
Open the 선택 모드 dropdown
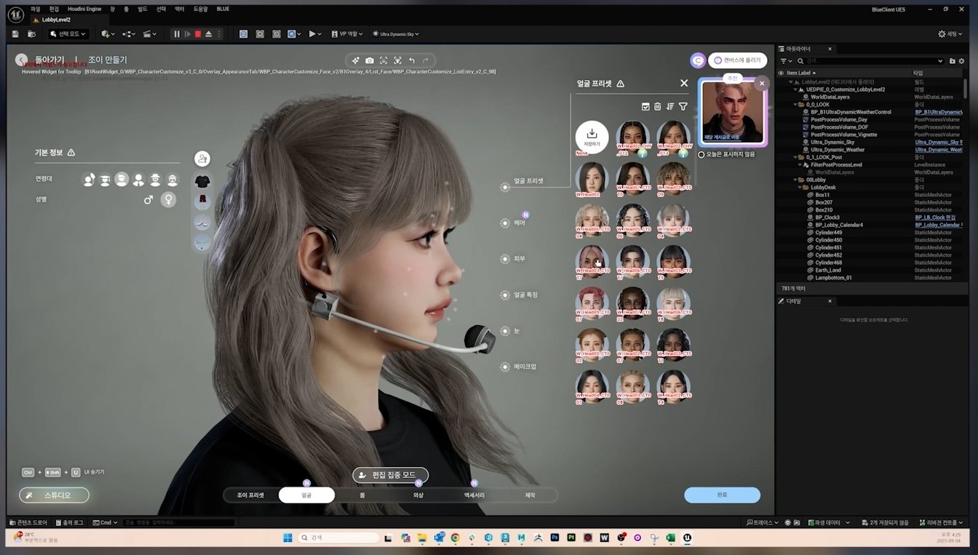[x=68, y=34]
